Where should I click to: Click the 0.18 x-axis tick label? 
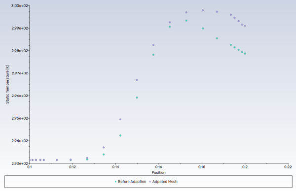point(202,167)
